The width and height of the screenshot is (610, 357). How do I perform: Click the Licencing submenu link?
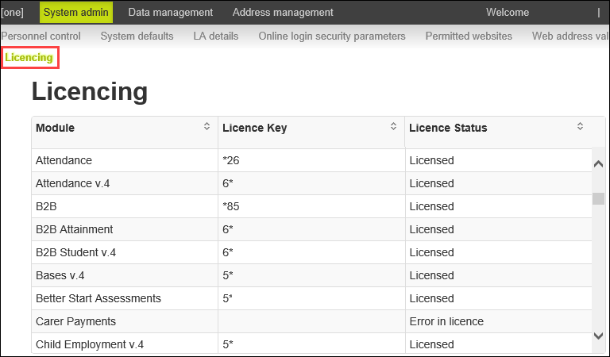[x=29, y=58]
